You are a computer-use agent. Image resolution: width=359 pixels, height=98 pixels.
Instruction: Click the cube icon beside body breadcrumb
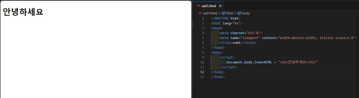coord(239,13)
